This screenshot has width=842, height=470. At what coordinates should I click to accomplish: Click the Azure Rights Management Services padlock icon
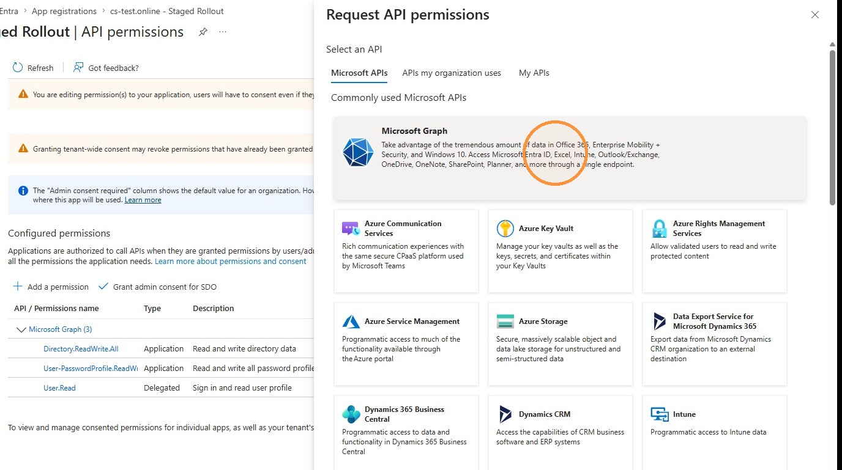[659, 229]
